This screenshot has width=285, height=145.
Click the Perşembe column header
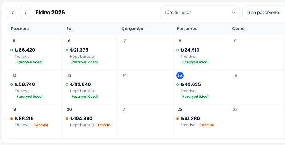point(187,29)
